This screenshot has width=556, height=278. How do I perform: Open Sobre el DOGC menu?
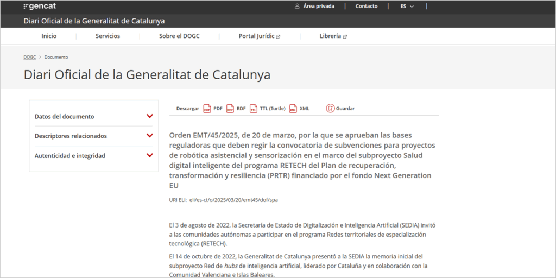[179, 36]
